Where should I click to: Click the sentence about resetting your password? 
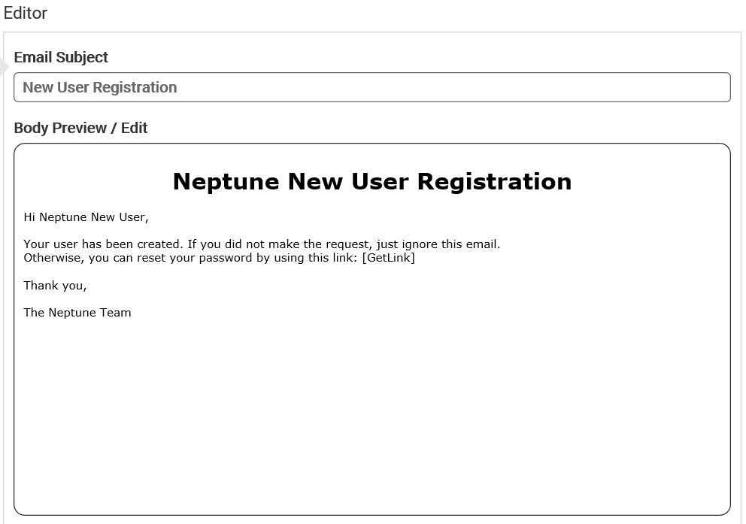click(218, 257)
